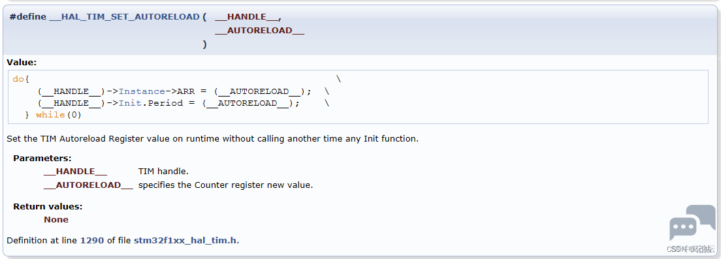Select the __AUTORELOAD__ parameter name under Parameters

[x=88, y=185]
